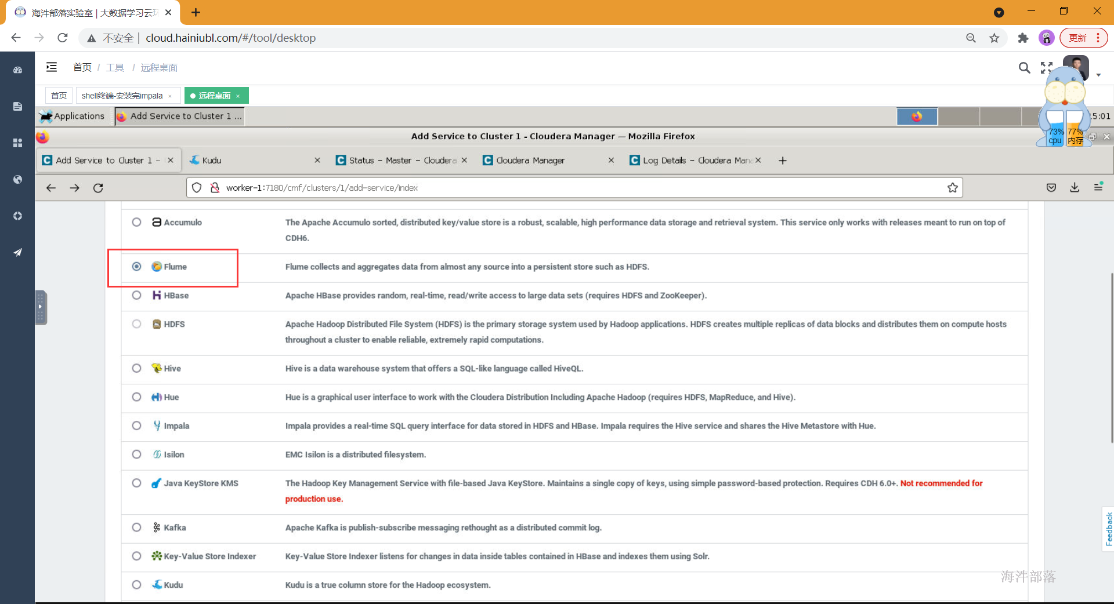Click the Isilon service icon
The width and height of the screenshot is (1114, 604).
point(157,454)
